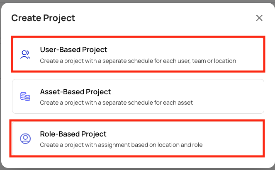
Task: Choose the project type with per-asset schedules
Action: [138, 96]
